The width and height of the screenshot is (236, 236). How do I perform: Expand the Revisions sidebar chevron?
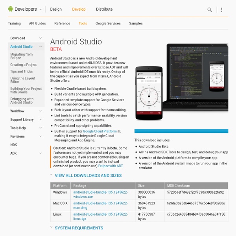tap(41, 136)
